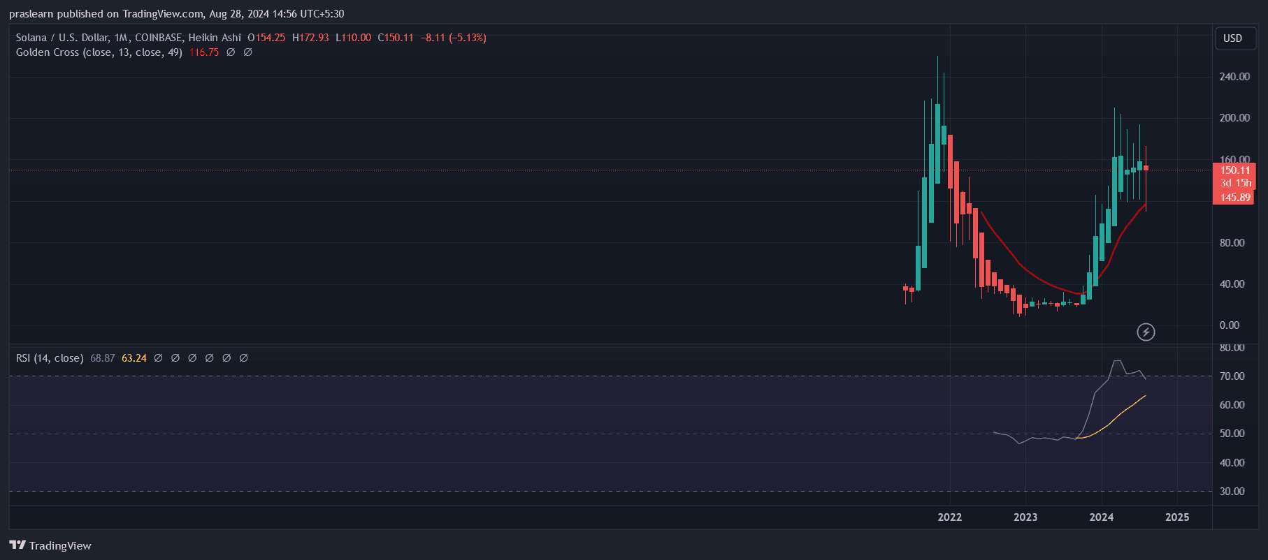Click the 2025 time axis label
The width and height of the screenshot is (1268, 560).
click(x=1177, y=517)
